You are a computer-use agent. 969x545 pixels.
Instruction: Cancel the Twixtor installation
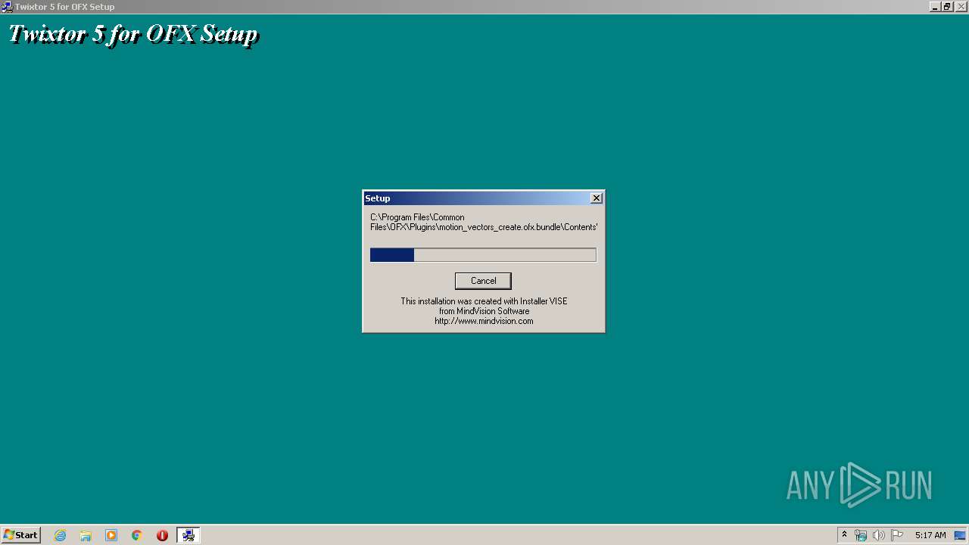[483, 281]
